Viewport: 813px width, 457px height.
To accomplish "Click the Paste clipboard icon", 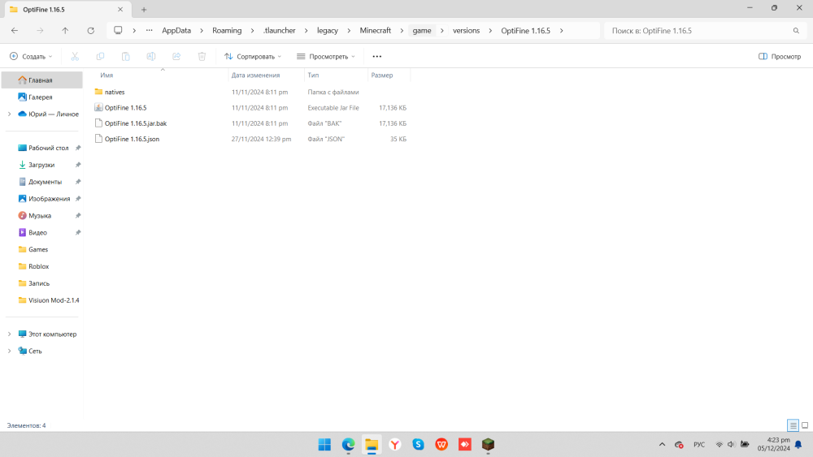I will (x=125, y=56).
